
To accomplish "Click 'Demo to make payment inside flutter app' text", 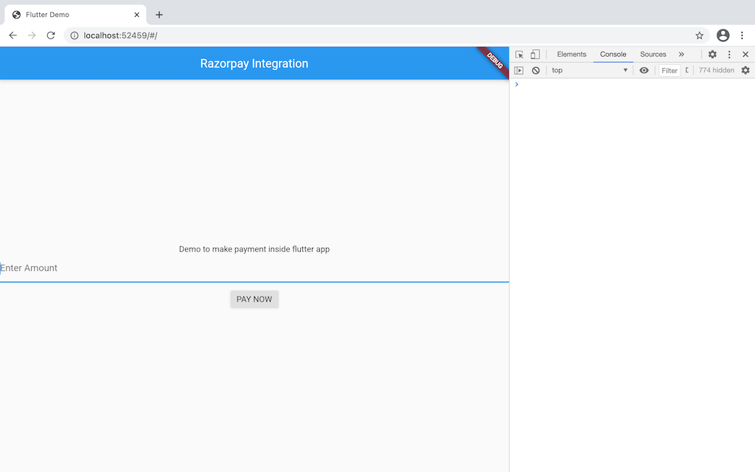I will 254,249.
